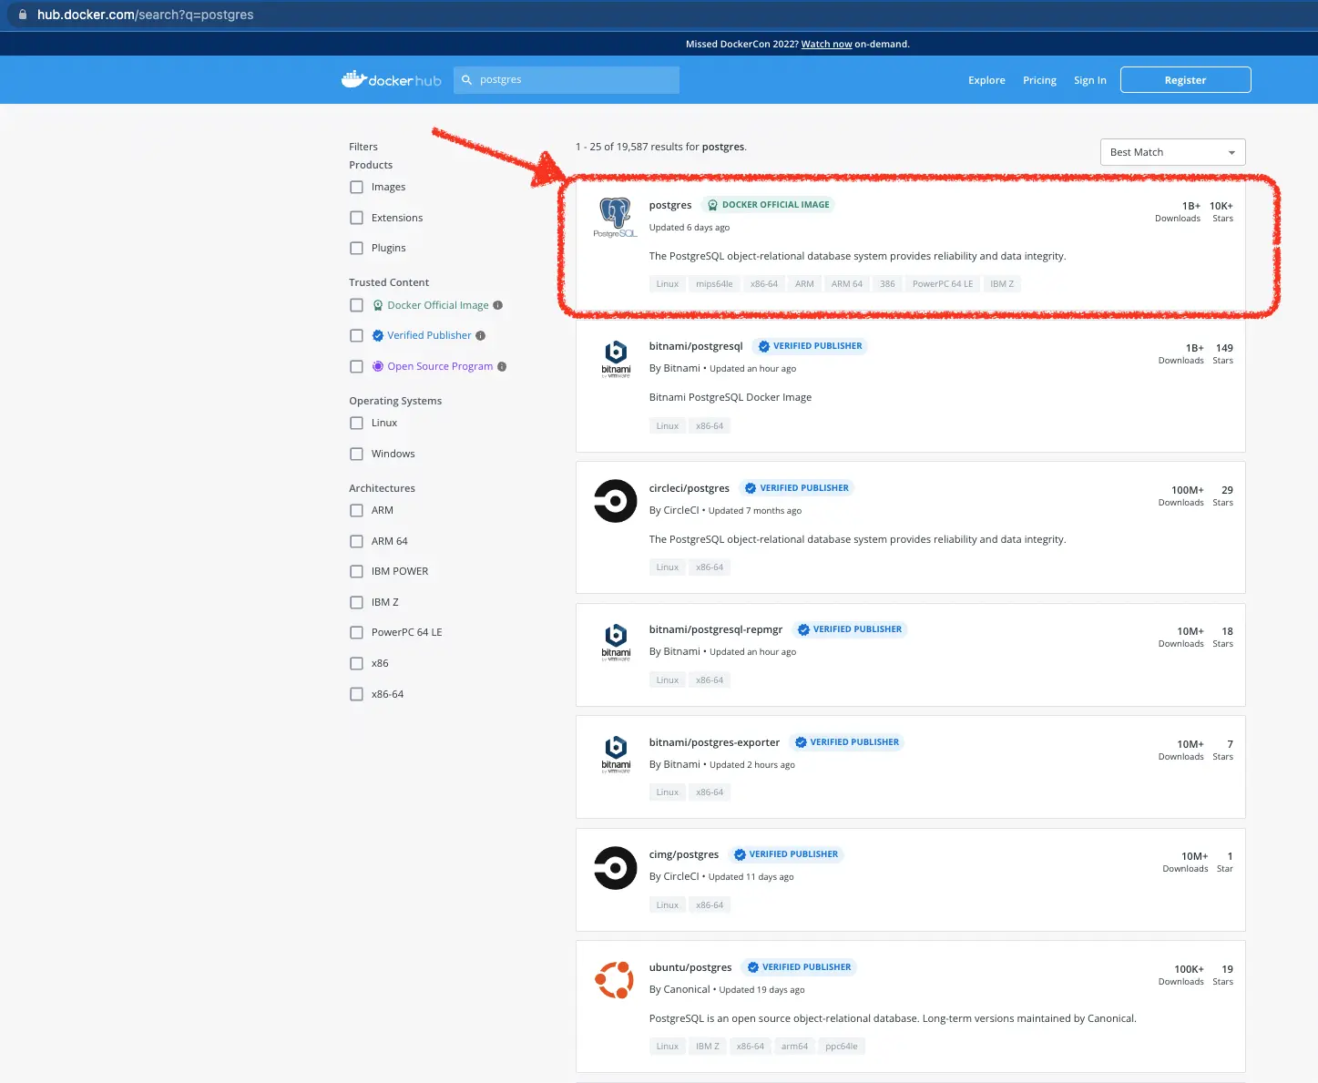Select the Linux operating system checkbox

357,423
